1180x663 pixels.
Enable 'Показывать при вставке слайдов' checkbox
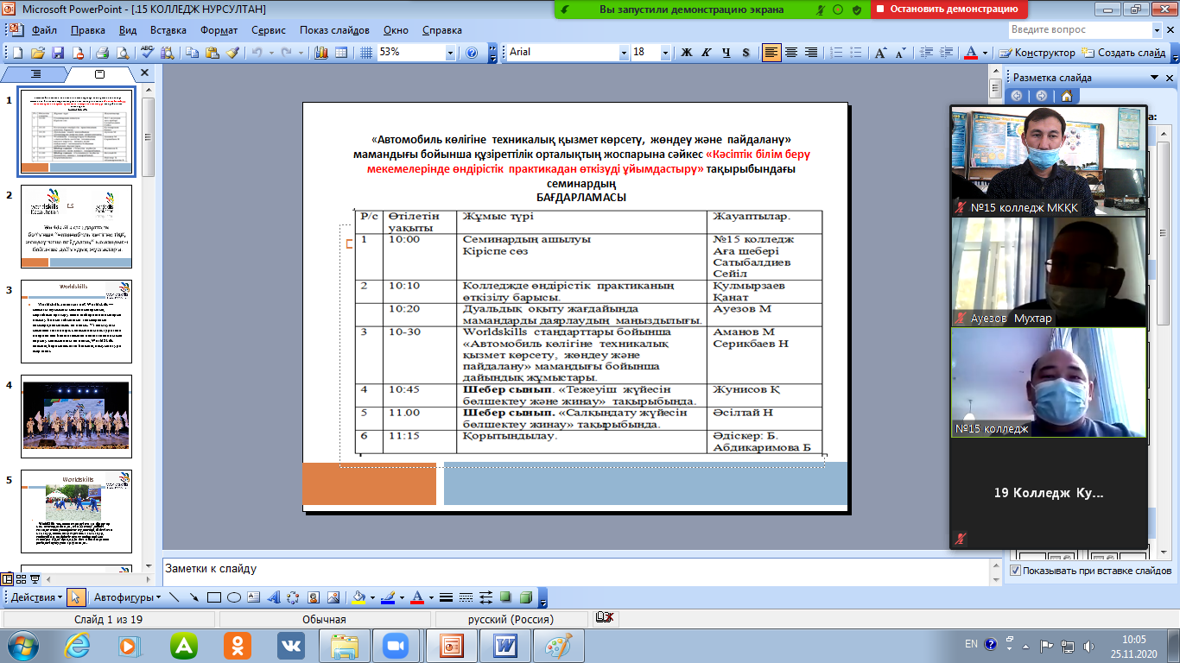coord(1015,571)
